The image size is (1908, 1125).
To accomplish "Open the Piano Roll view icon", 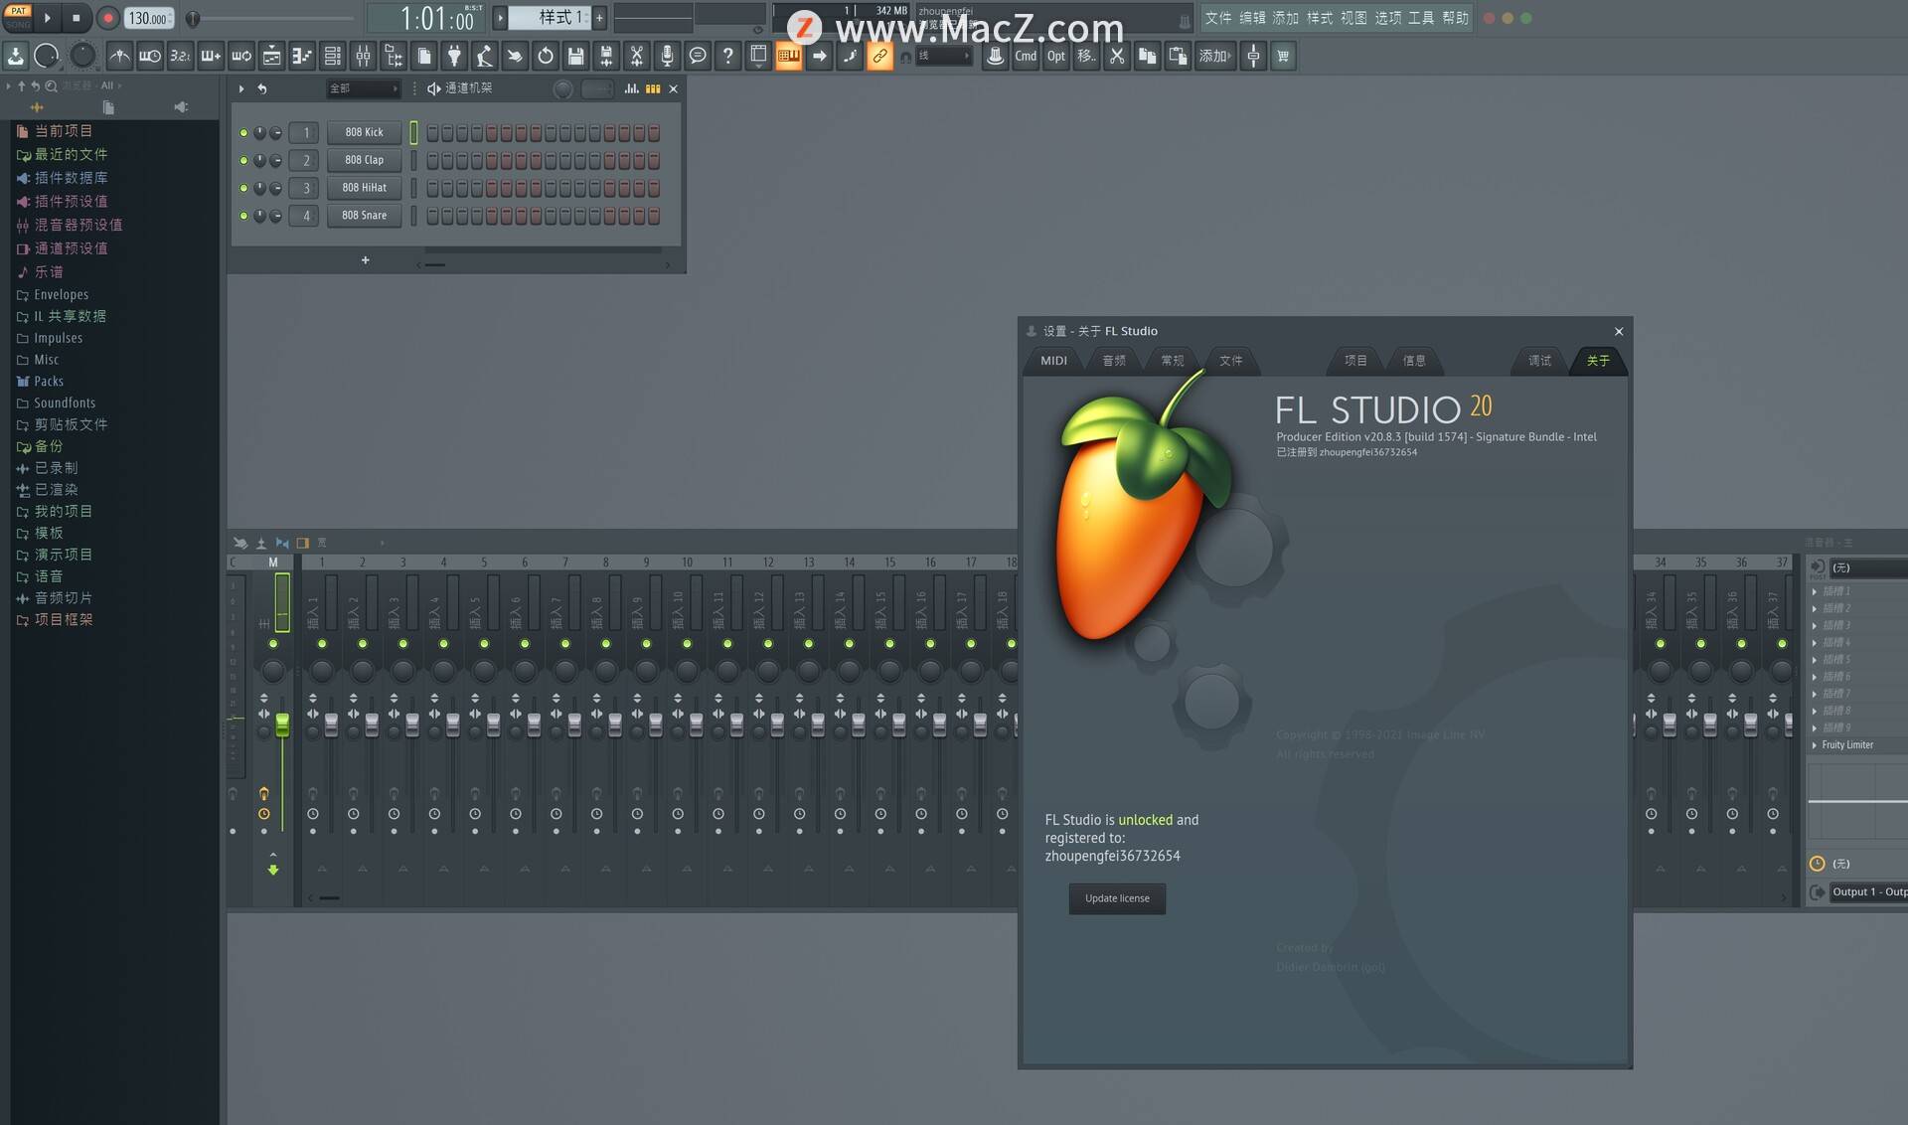I will click(x=302, y=57).
